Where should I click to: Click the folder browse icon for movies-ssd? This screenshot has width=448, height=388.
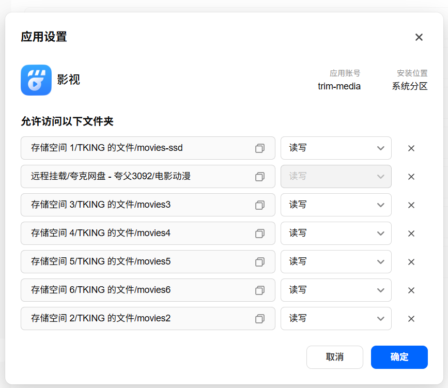[x=260, y=148]
